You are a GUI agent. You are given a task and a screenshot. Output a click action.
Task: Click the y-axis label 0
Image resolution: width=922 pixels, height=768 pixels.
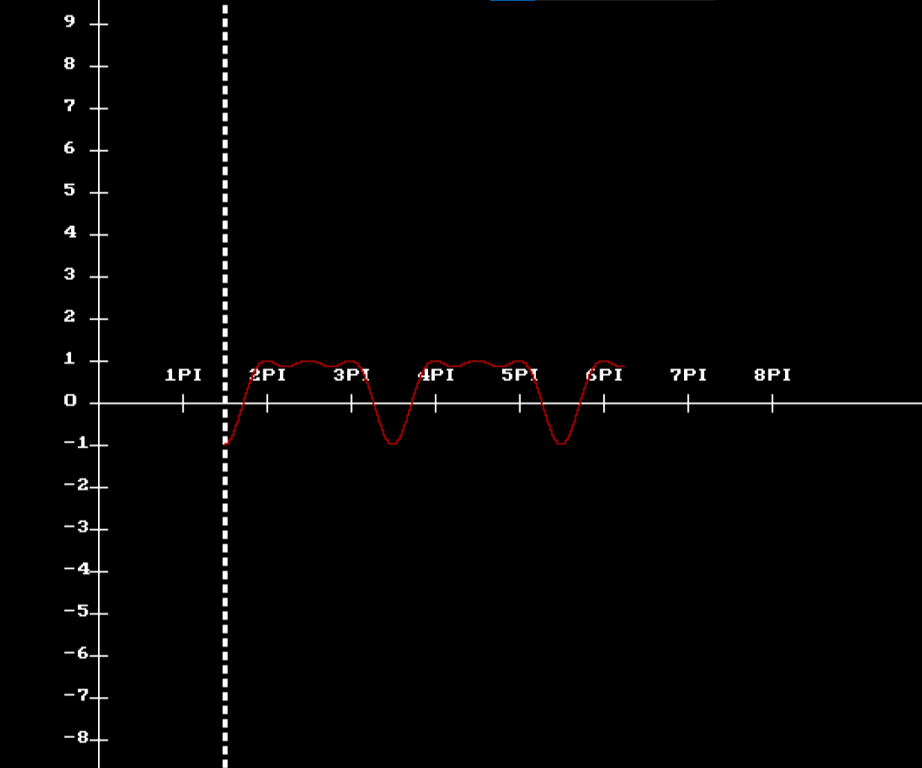click(x=70, y=400)
